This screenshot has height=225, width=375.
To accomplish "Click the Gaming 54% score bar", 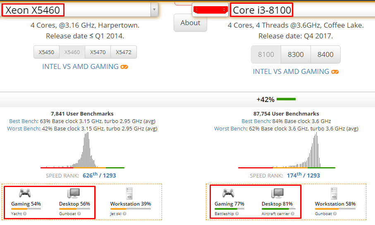I will (26, 209).
